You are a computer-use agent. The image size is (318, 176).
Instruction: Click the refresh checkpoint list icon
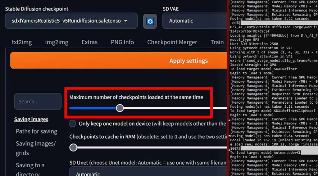tap(150, 21)
